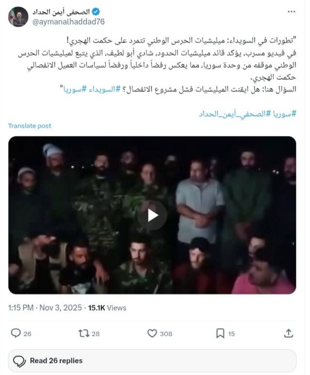
Task: Click the 28 reposts count
Action: point(95,333)
